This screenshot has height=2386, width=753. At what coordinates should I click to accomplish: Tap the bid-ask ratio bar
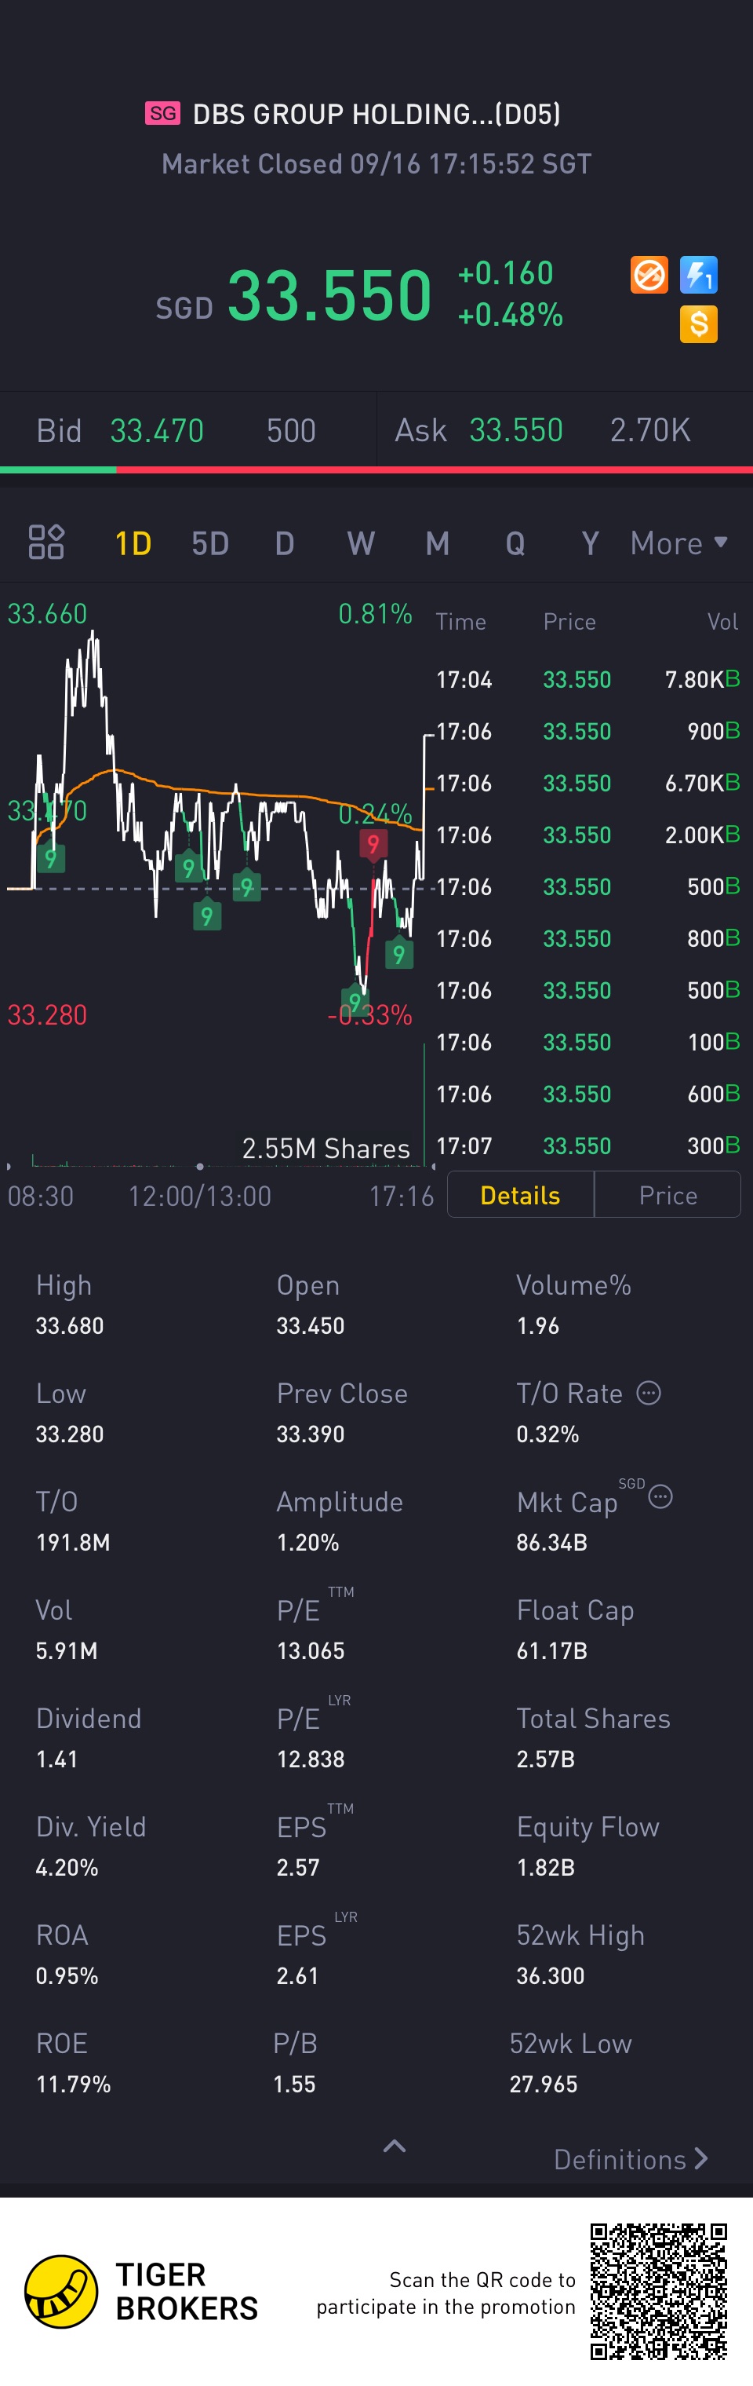[x=376, y=470]
